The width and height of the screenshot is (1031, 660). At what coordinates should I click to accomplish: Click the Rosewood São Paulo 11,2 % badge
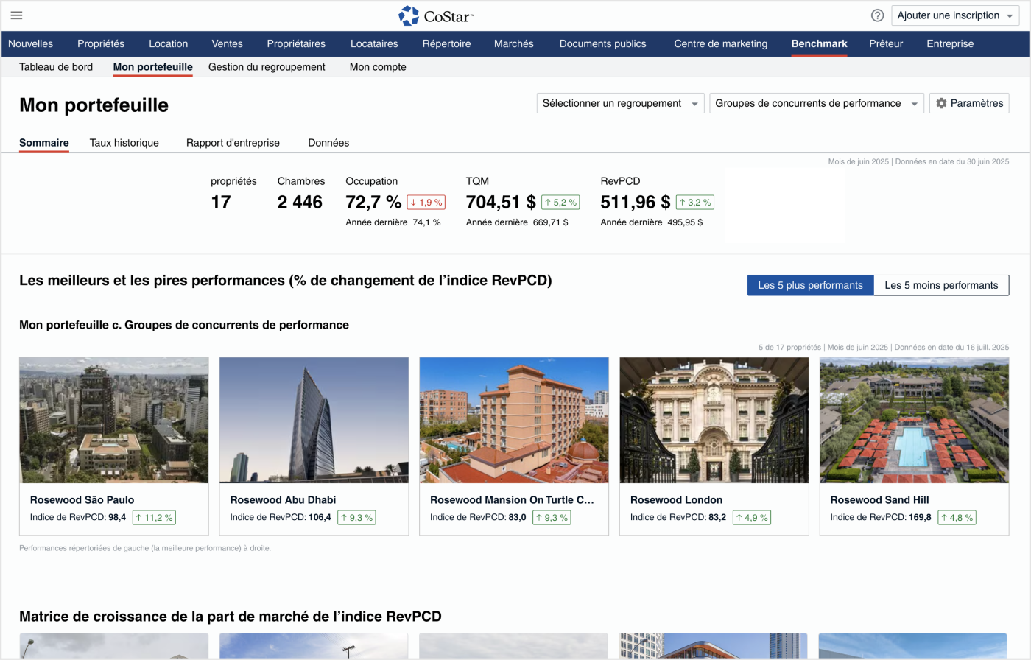click(x=154, y=518)
